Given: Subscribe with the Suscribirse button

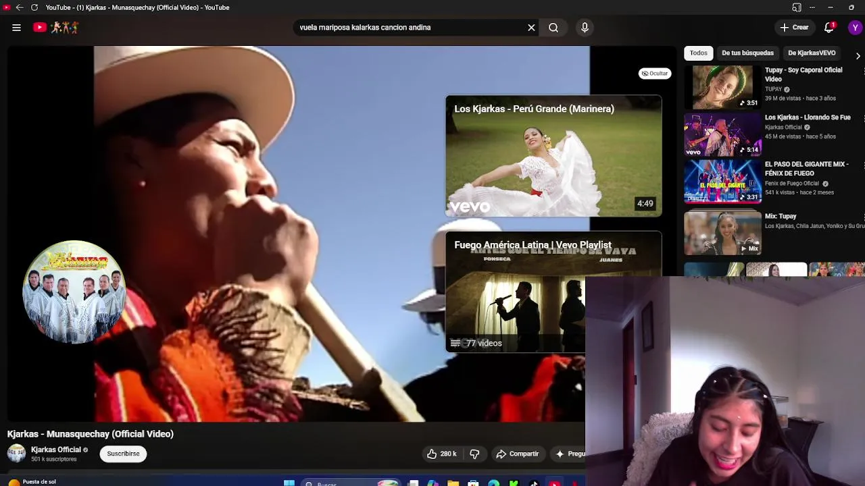Looking at the screenshot, I should (123, 454).
